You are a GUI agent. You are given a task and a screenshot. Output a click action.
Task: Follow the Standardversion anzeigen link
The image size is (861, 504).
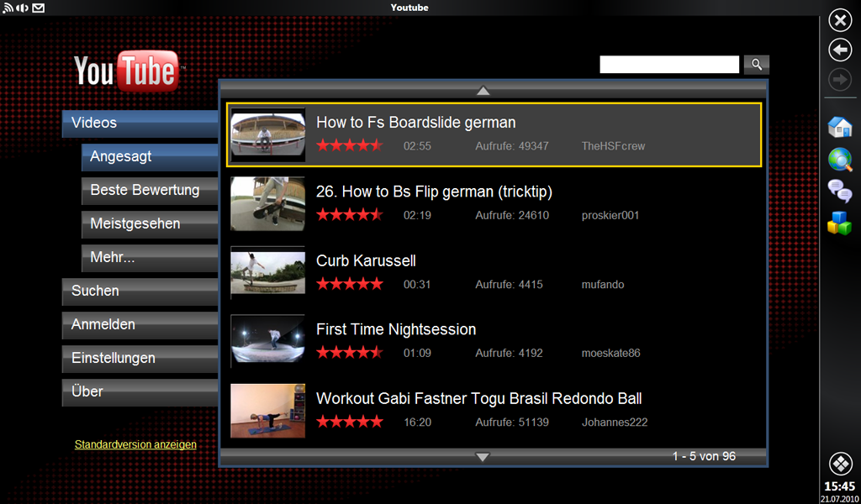tap(135, 444)
